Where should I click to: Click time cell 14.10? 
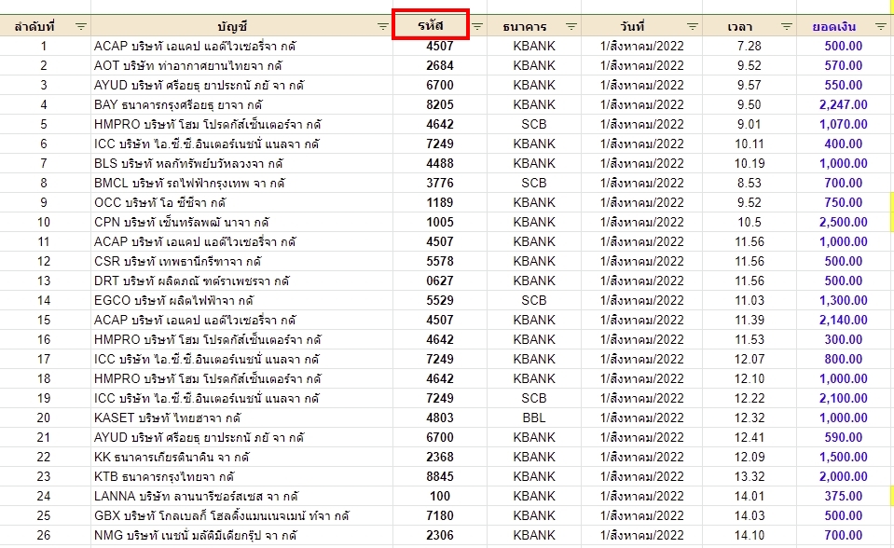pos(750,536)
